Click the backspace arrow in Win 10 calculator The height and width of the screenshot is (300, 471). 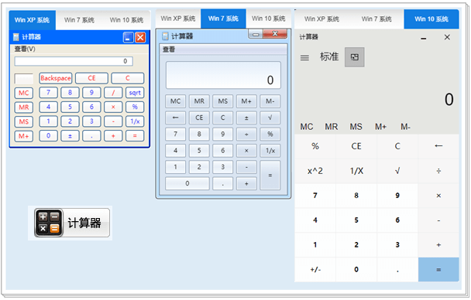[x=438, y=146]
